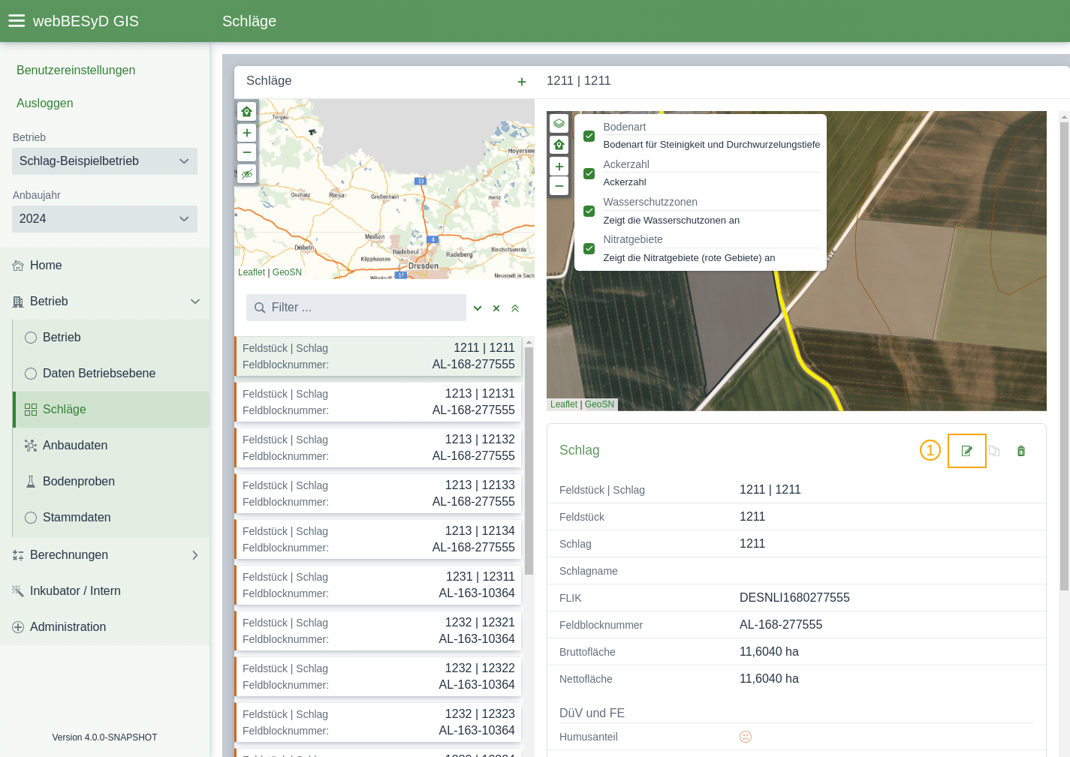The width and height of the screenshot is (1070, 757).
Task: Open Benutzereinstellungen link
Action: click(x=76, y=71)
